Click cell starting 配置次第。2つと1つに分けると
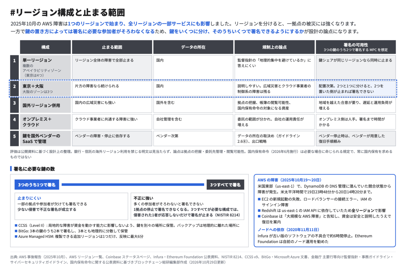Screen dimensions: 406x269 coord(356,88)
